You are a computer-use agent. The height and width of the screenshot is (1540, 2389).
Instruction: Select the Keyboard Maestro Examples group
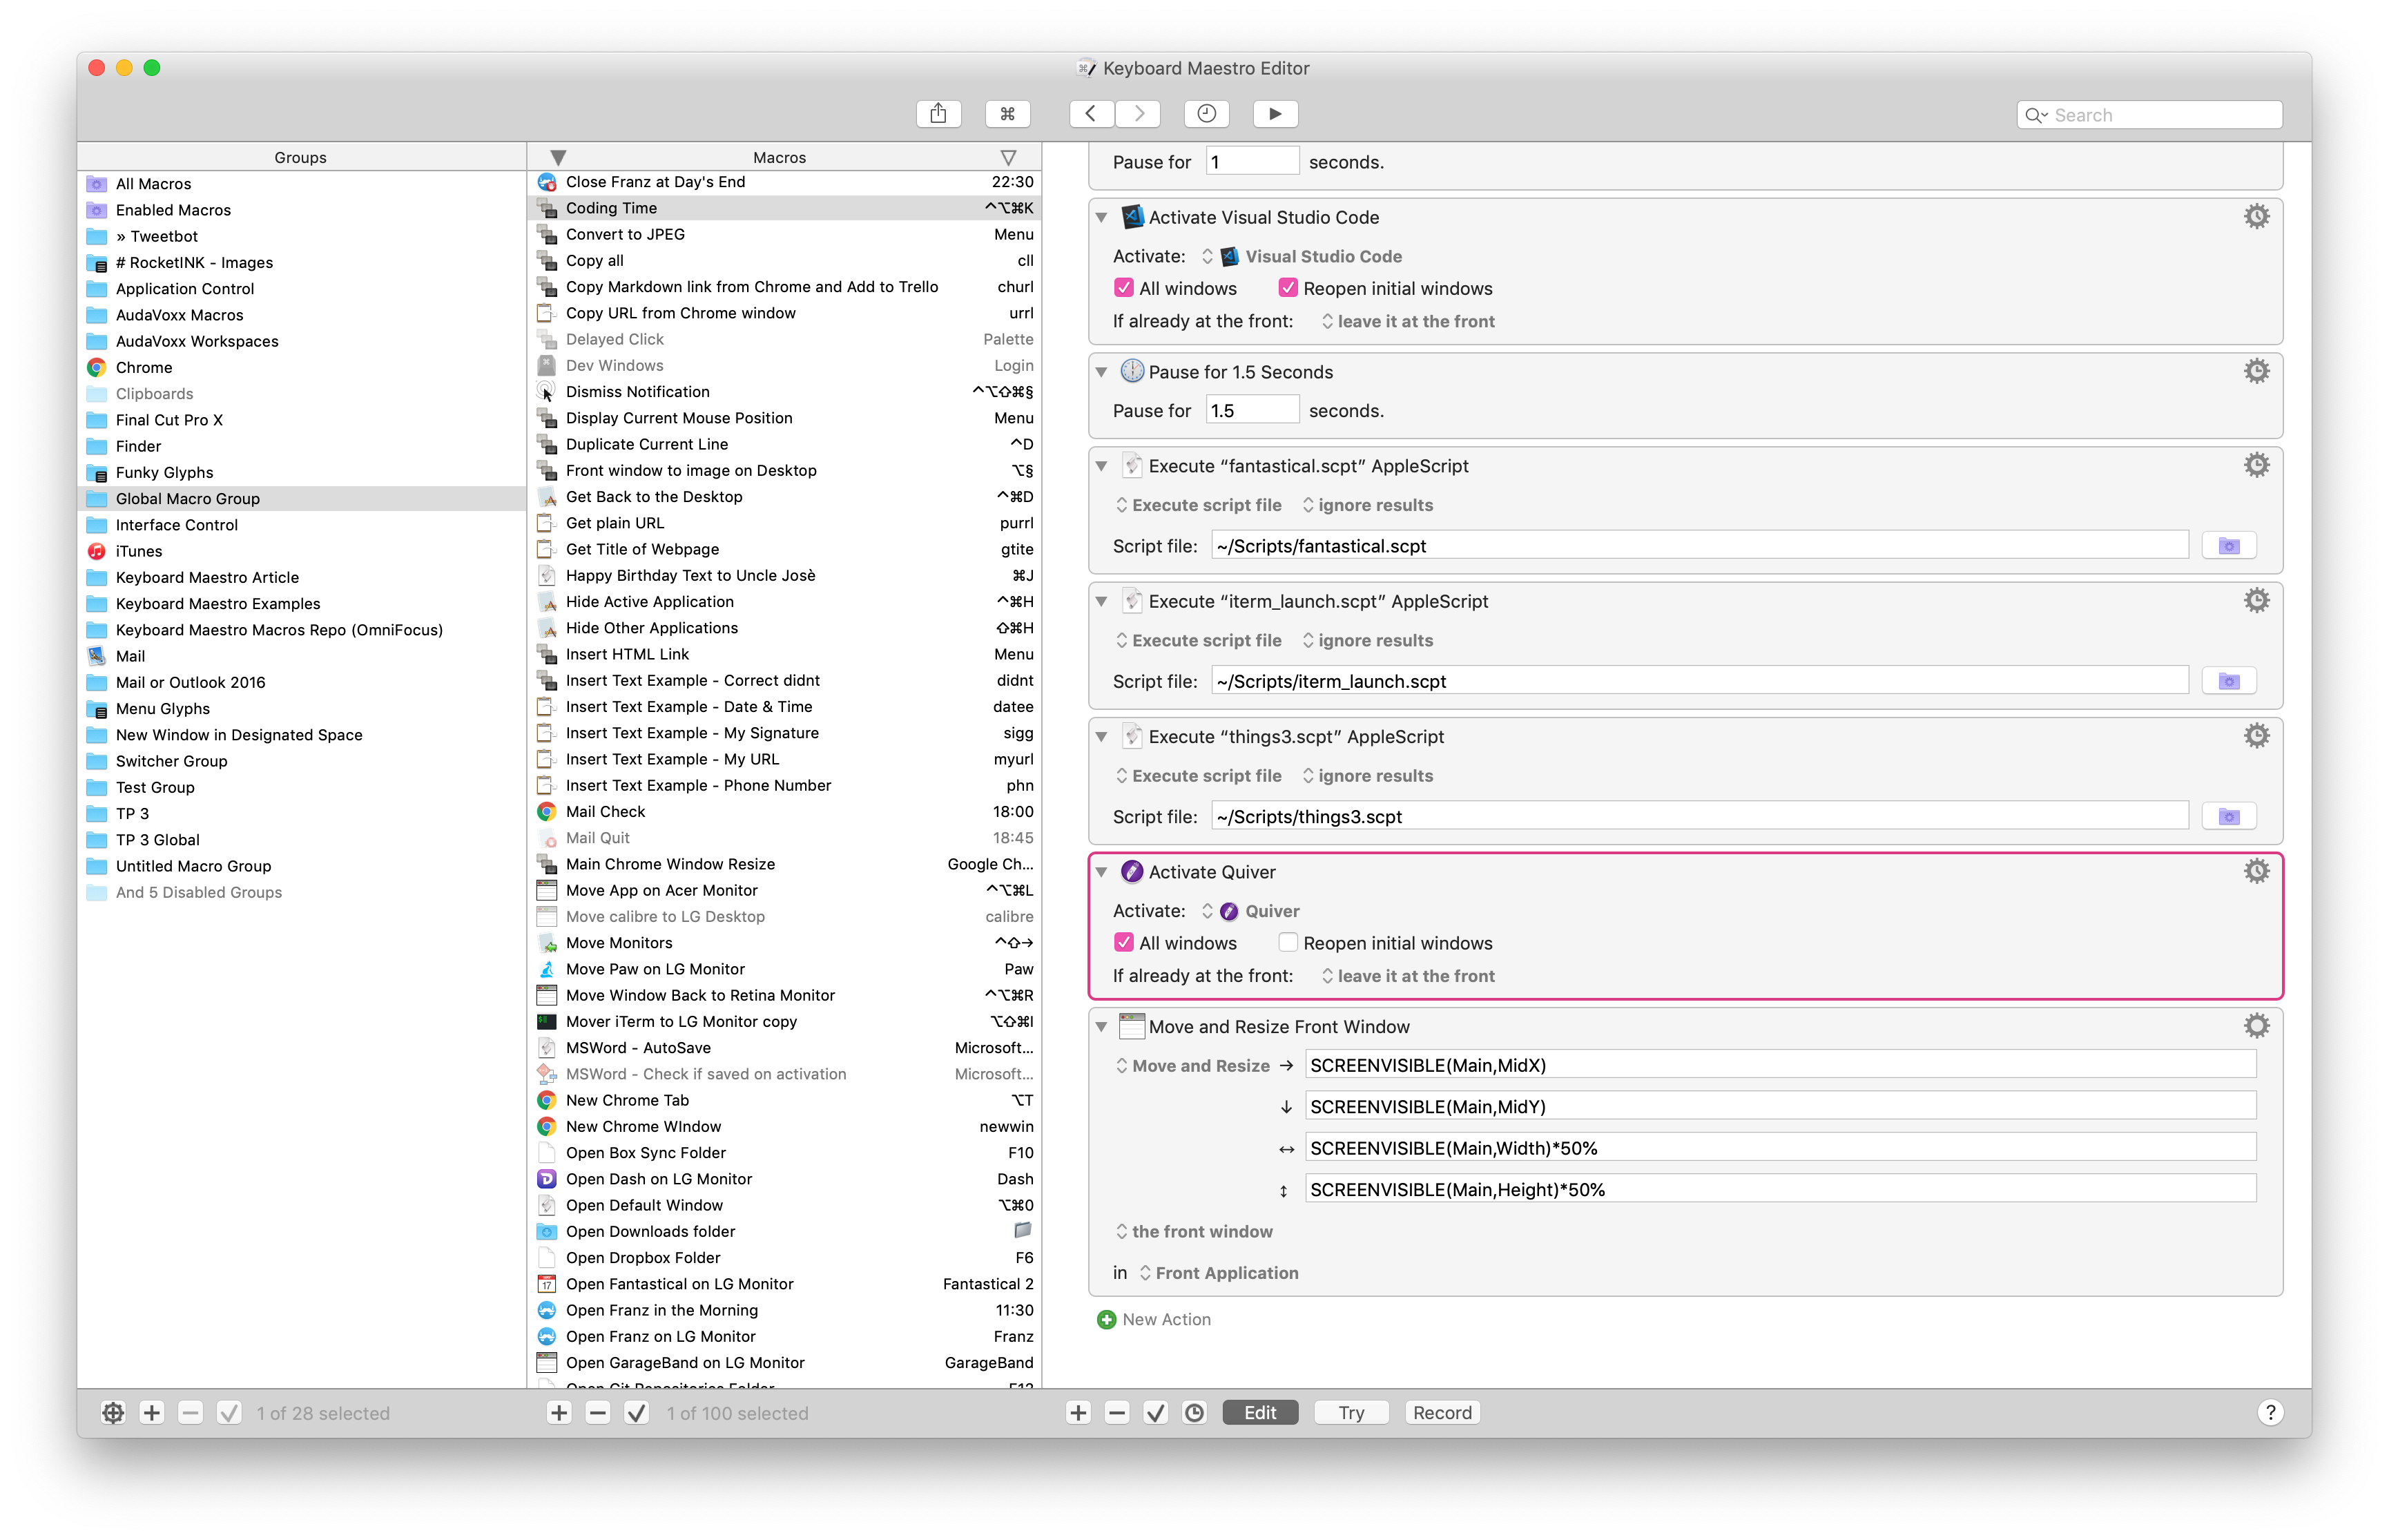pos(302,604)
